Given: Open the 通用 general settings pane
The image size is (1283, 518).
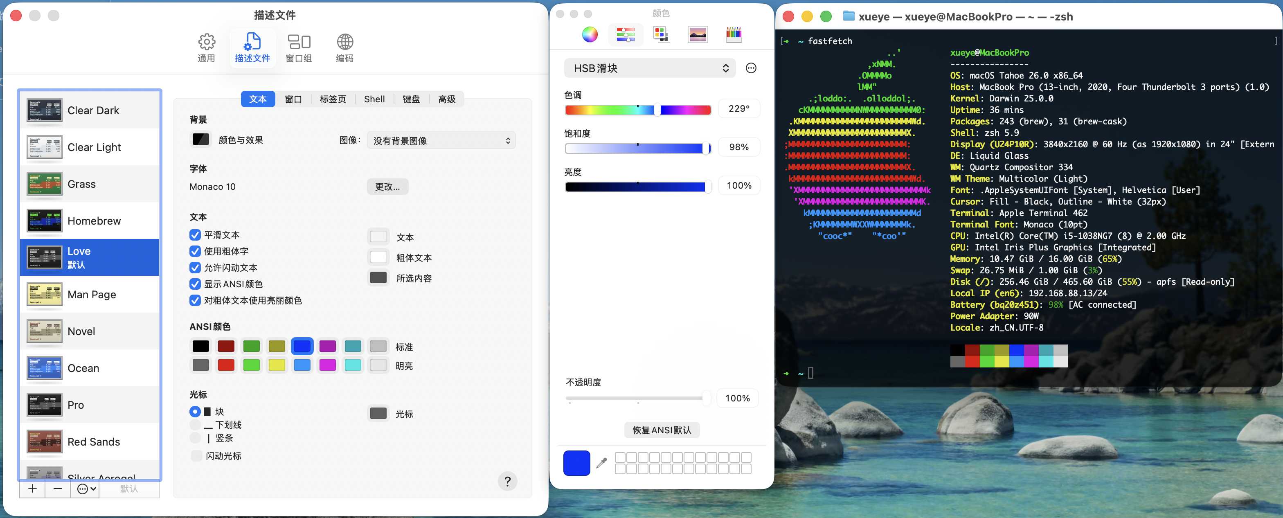Looking at the screenshot, I should tap(206, 48).
